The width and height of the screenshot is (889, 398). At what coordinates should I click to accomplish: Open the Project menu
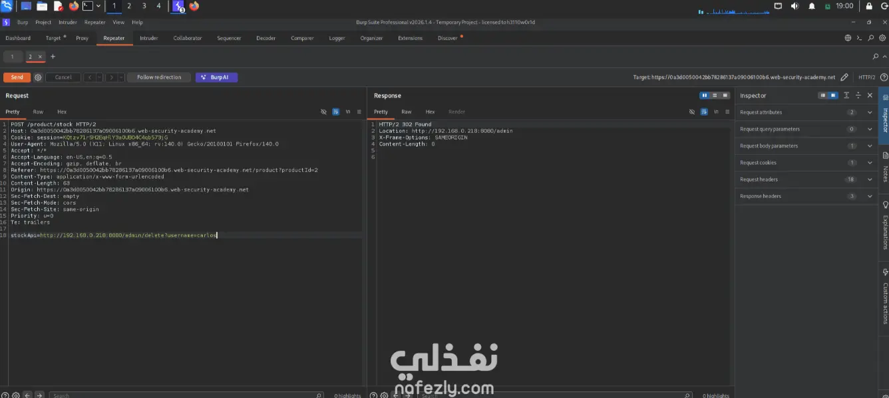[43, 22]
